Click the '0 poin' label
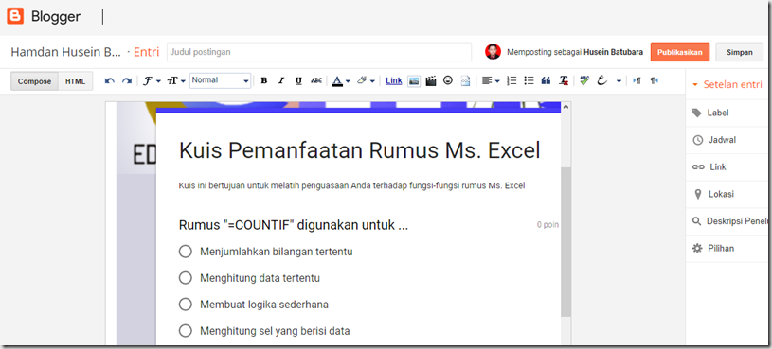The image size is (772, 349). (548, 225)
